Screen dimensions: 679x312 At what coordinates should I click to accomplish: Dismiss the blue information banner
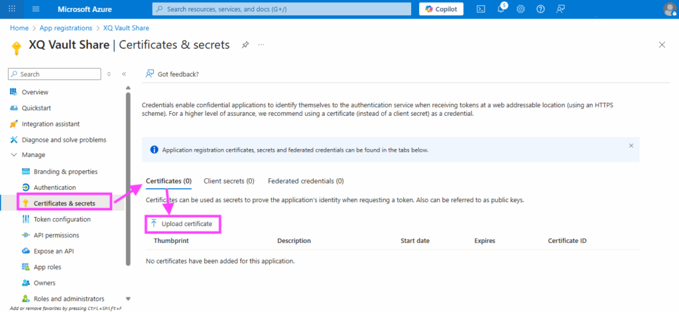[631, 145]
